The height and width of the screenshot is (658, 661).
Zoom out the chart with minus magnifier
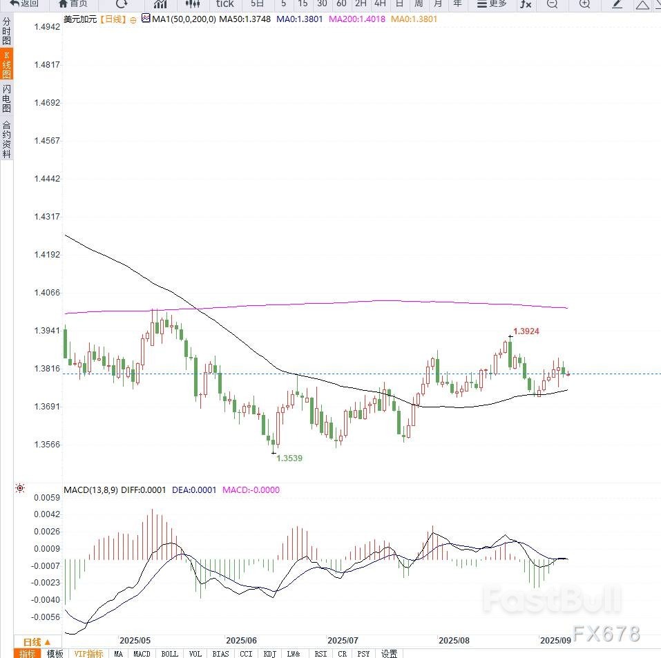pyautogui.click(x=552, y=4)
